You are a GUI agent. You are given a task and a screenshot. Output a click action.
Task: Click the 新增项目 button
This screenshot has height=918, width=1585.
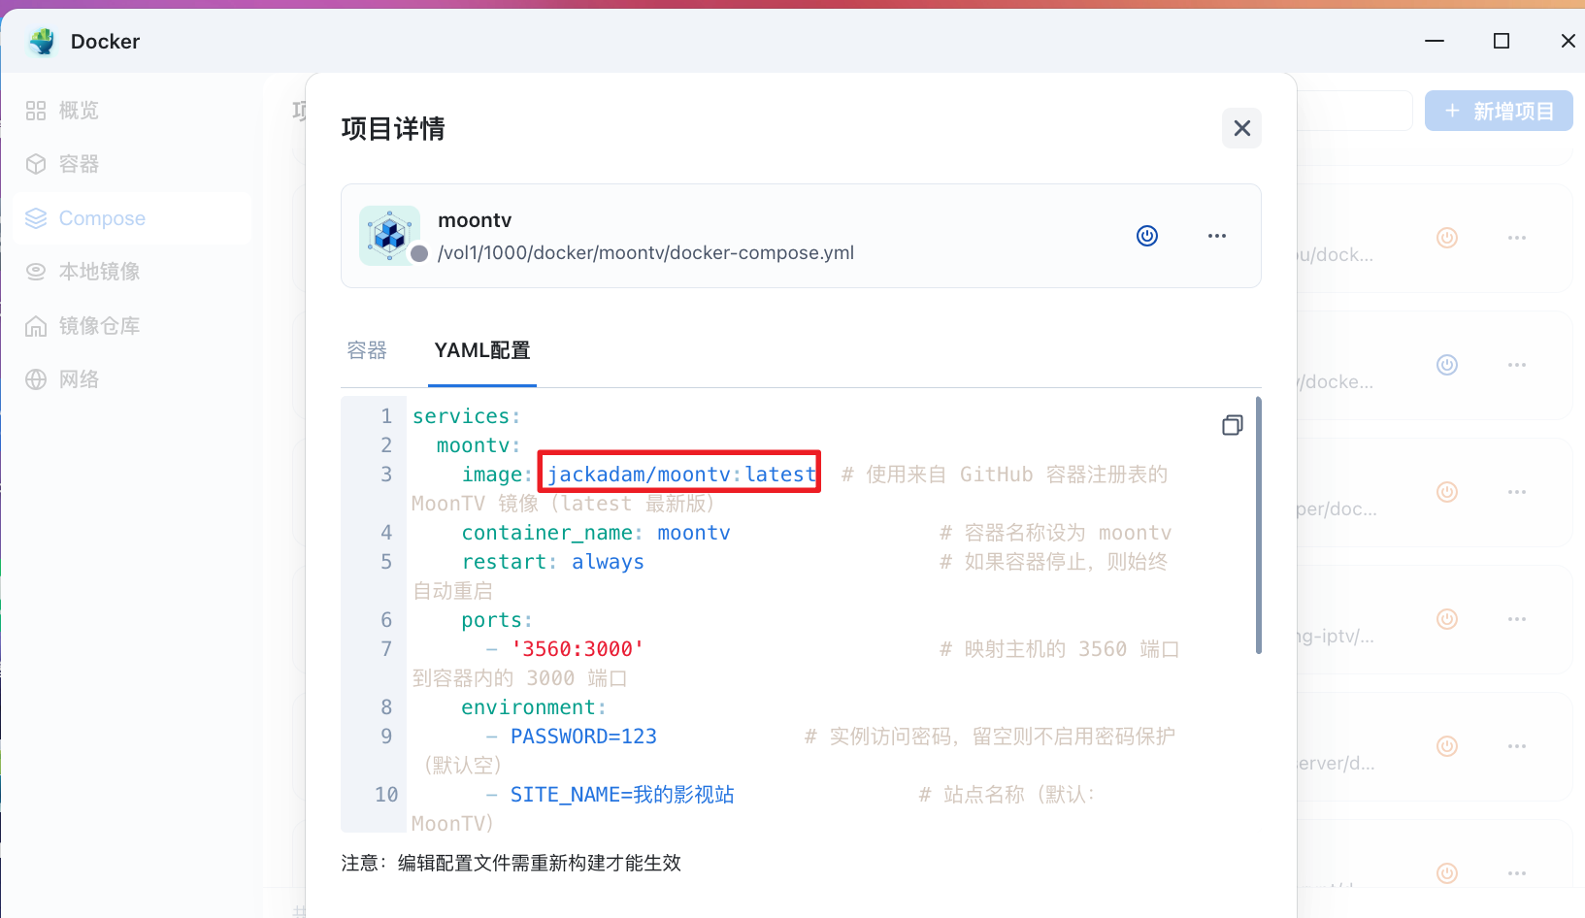pyautogui.click(x=1498, y=112)
